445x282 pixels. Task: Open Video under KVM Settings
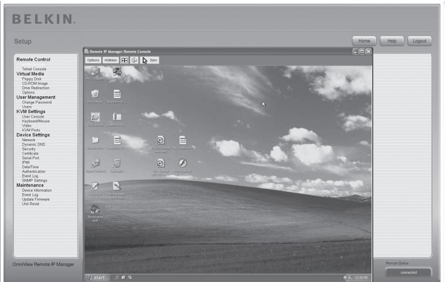tap(27, 126)
